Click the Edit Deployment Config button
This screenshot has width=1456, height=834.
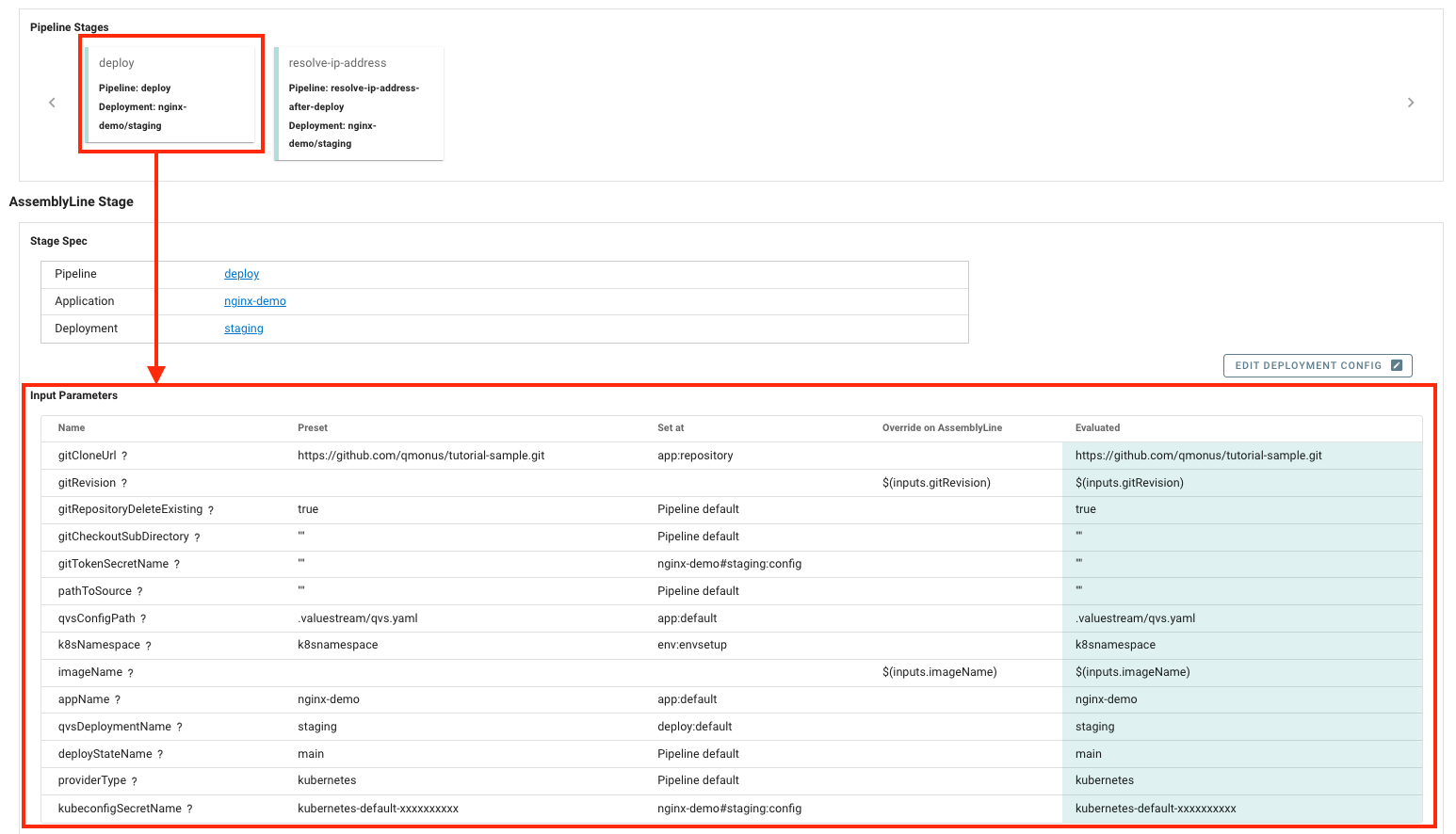point(1317,365)
